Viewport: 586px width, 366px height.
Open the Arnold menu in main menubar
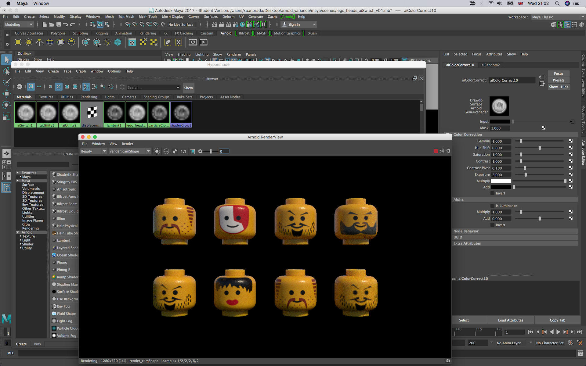click(288, 16)
